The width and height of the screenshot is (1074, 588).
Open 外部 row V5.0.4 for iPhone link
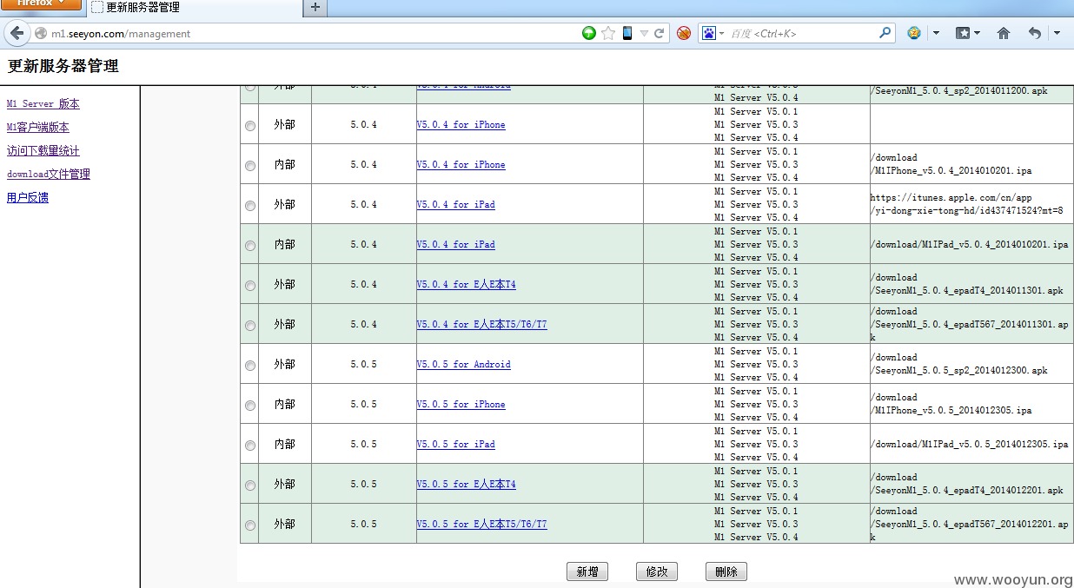coord(461,124)
